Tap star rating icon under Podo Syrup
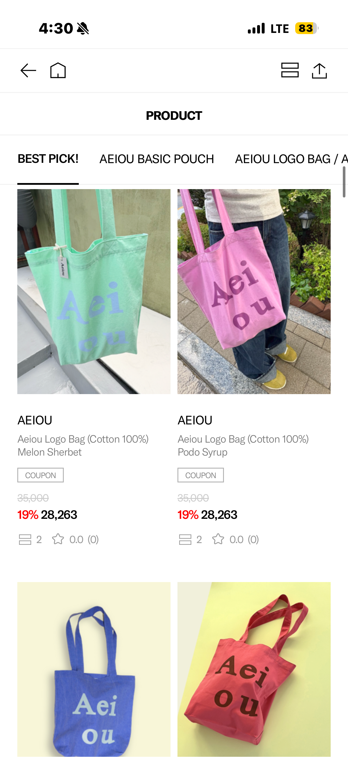The height and width of the screenshot is (757, 348). coord(218,539)
